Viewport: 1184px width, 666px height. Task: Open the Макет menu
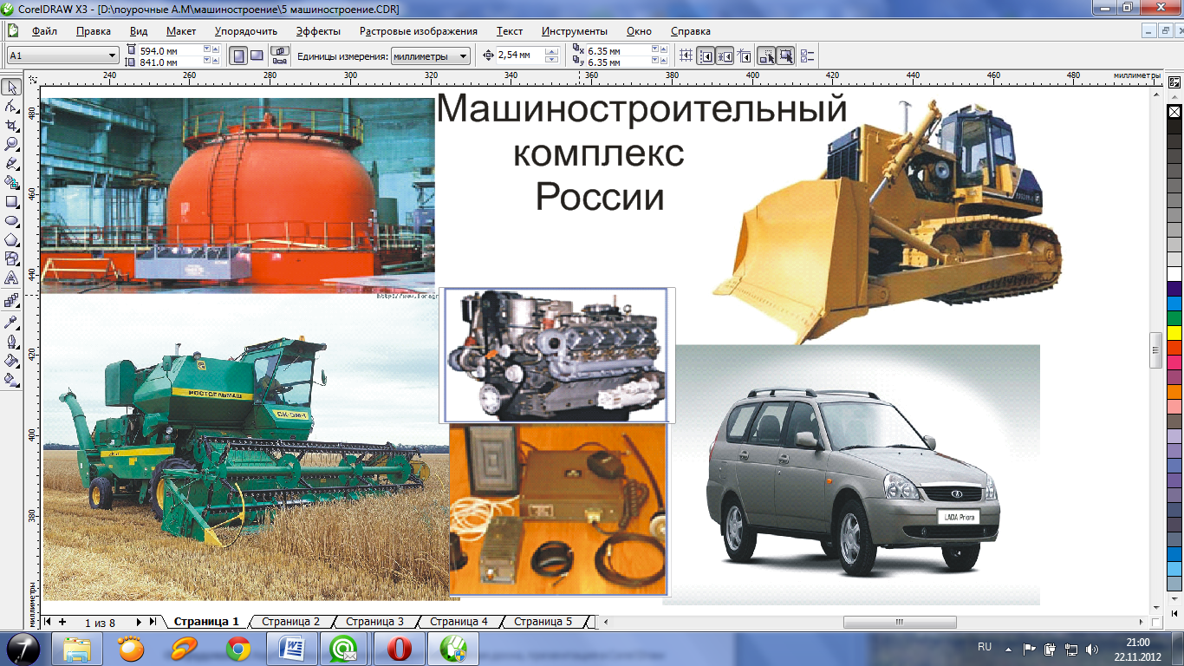point(181,31)
